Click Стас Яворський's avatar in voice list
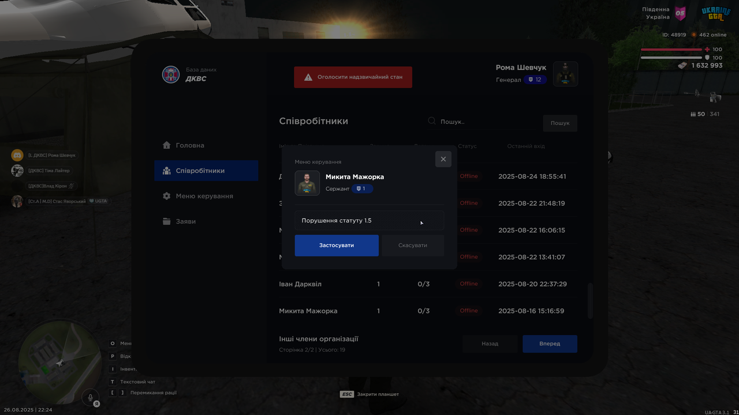 17,201
